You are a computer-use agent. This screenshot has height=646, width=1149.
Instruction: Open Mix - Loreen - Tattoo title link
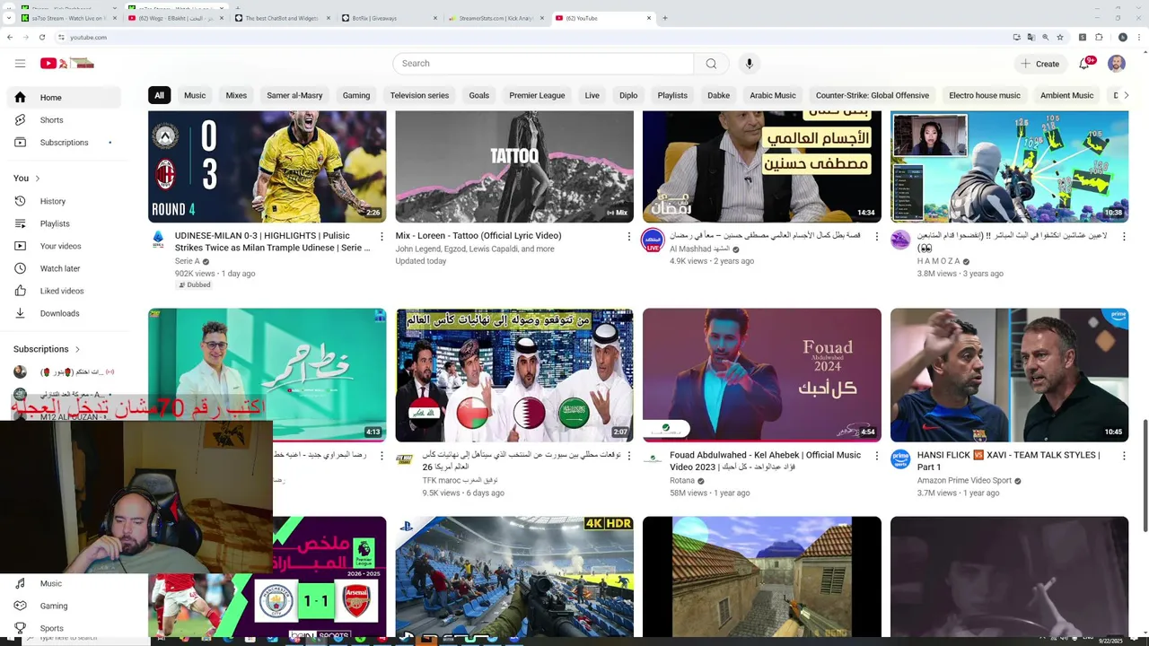pos(478,236)
